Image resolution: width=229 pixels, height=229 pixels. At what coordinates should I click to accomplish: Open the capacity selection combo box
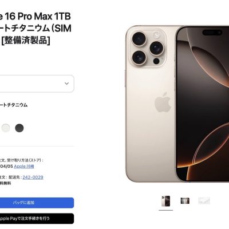click(37, 84)
